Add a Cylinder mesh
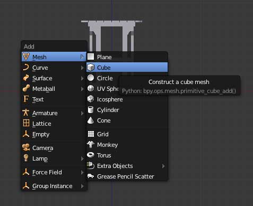 (127, 110)
